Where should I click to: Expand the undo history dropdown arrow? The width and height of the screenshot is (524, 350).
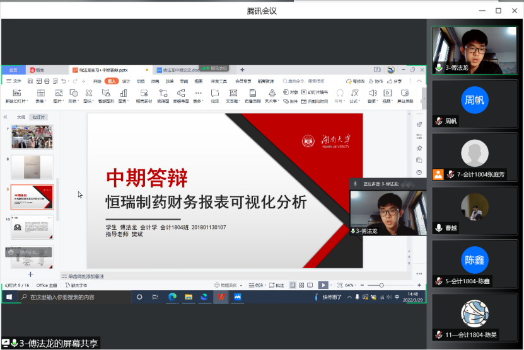click(x=69, y=81)
